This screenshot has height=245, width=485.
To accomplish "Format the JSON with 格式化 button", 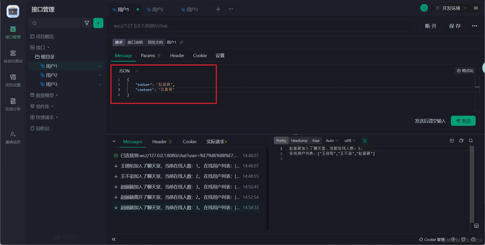I will click(x=465, y=71).
